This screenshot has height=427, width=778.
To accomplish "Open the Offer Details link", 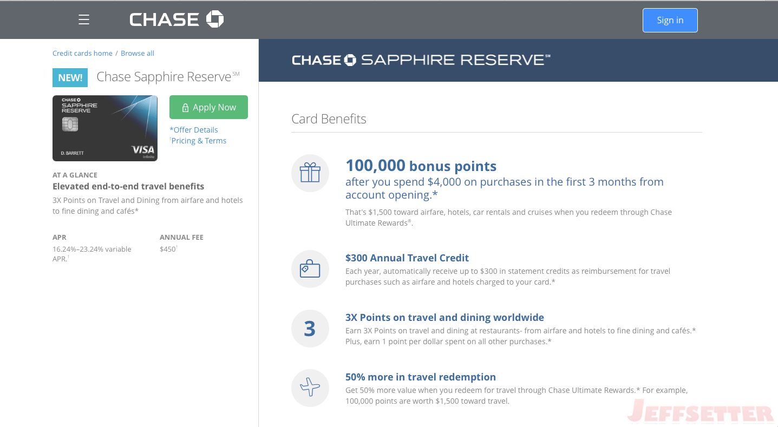I will (x=194, y=130).
